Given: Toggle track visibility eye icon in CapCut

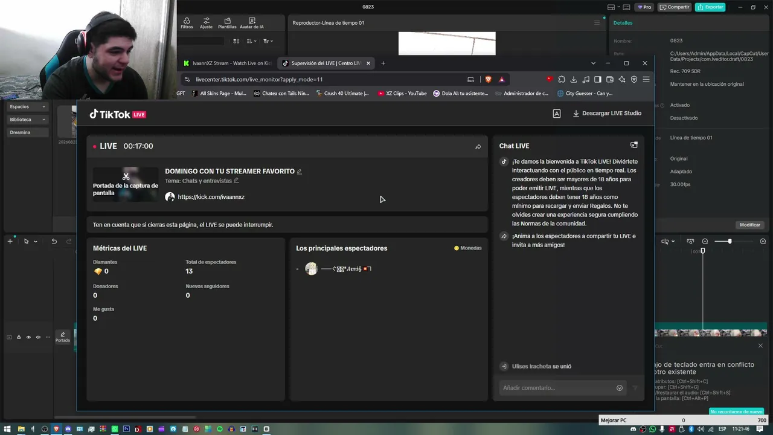Looking at the screenshot, I should point(28,337).
